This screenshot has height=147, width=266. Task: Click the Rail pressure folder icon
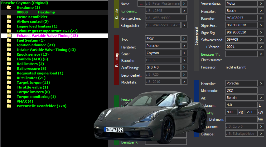(9, 68)
